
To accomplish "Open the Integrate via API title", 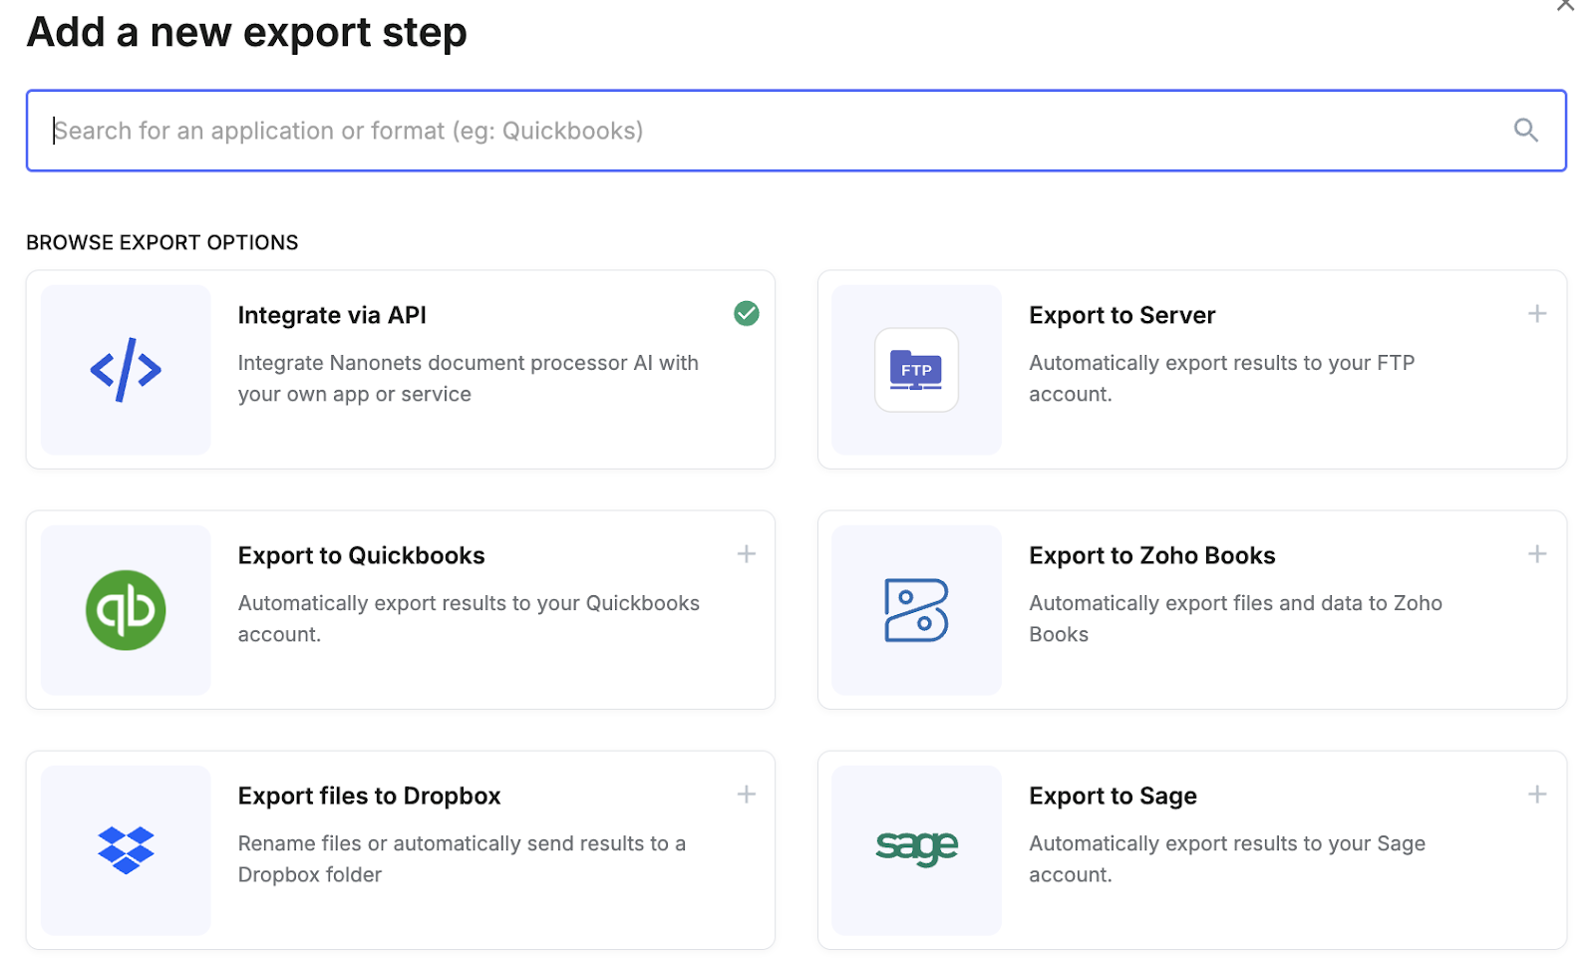I will pos(332,315).
